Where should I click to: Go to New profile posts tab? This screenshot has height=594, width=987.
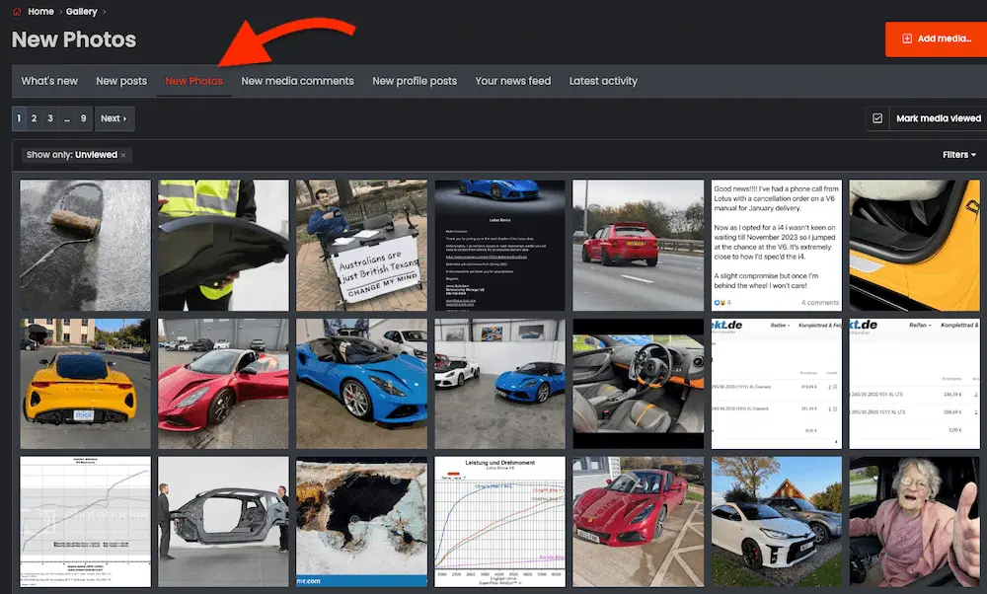click(x=415, y=81)
